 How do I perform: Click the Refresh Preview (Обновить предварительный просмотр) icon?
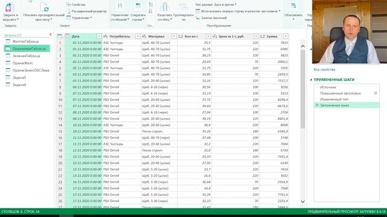[x=44, y=7]
